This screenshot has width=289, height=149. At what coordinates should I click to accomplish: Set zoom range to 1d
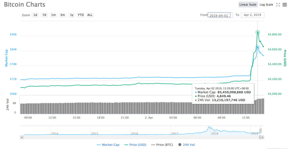[35, 15]
